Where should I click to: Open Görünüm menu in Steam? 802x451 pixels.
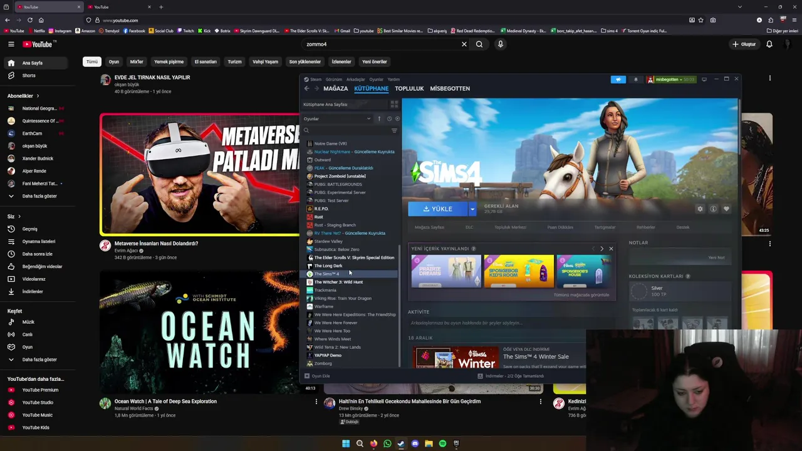point(334,80)
